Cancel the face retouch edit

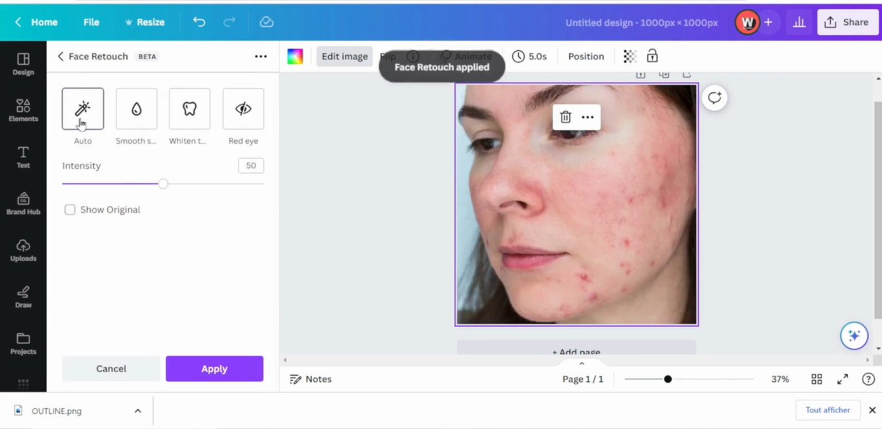(x=110, y=368)
